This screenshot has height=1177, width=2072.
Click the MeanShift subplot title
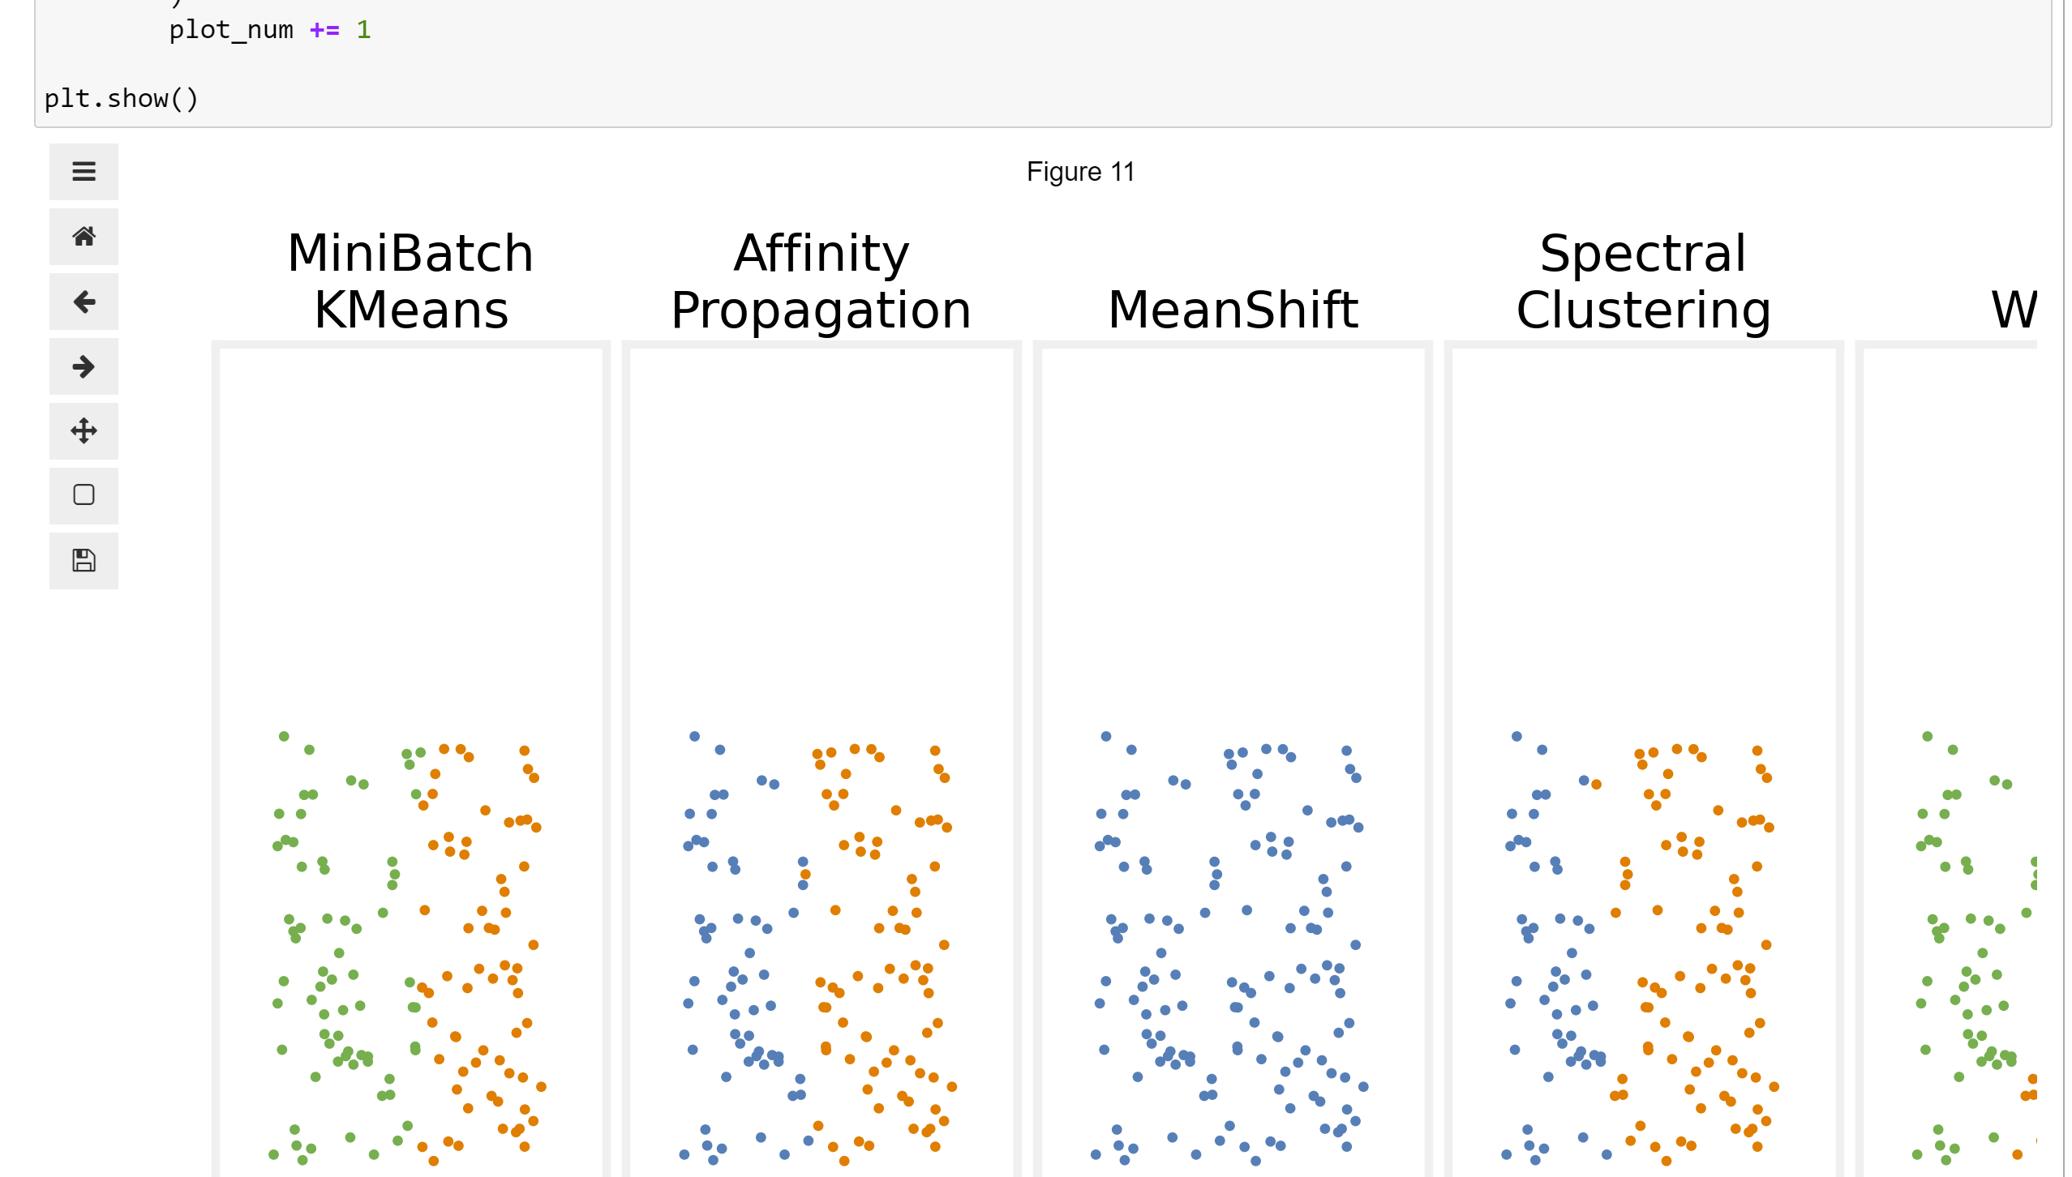tap(1233, 310)
